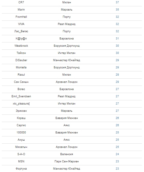Image resolution: width=144 pixels, height=172 pixels.
Task: Open the score link for Rasul
Action: pos(117,75)
